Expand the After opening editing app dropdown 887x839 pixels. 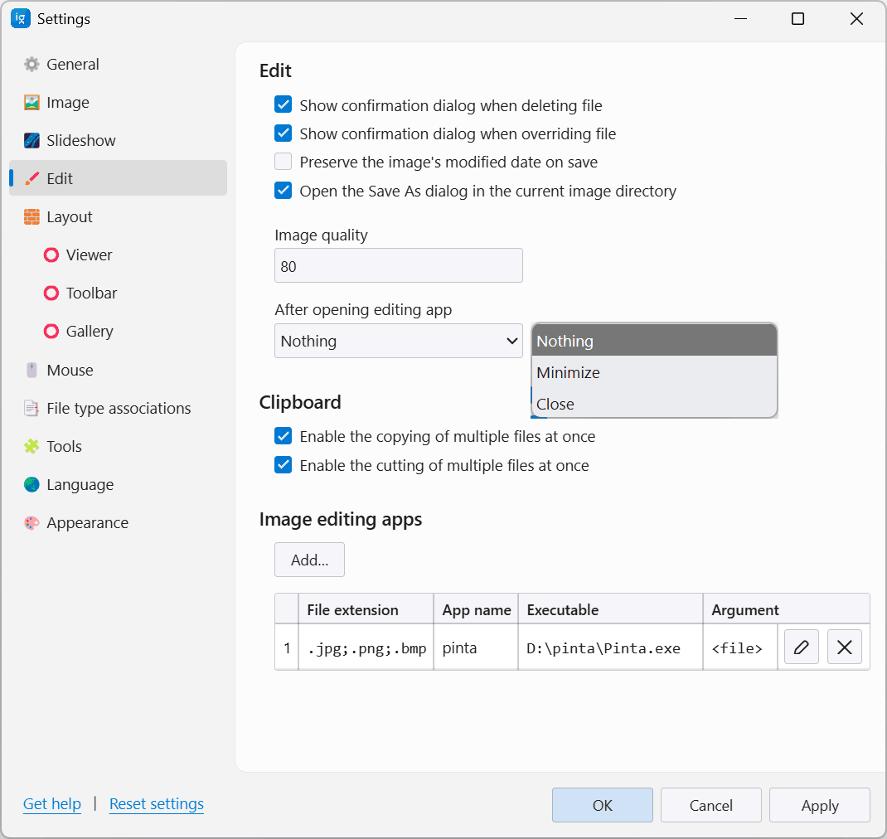[x=398, y=341]
